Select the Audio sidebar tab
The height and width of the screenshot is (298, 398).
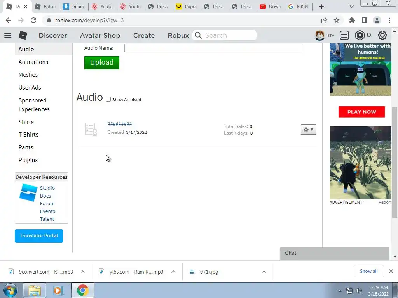click(x=44, y=49)
